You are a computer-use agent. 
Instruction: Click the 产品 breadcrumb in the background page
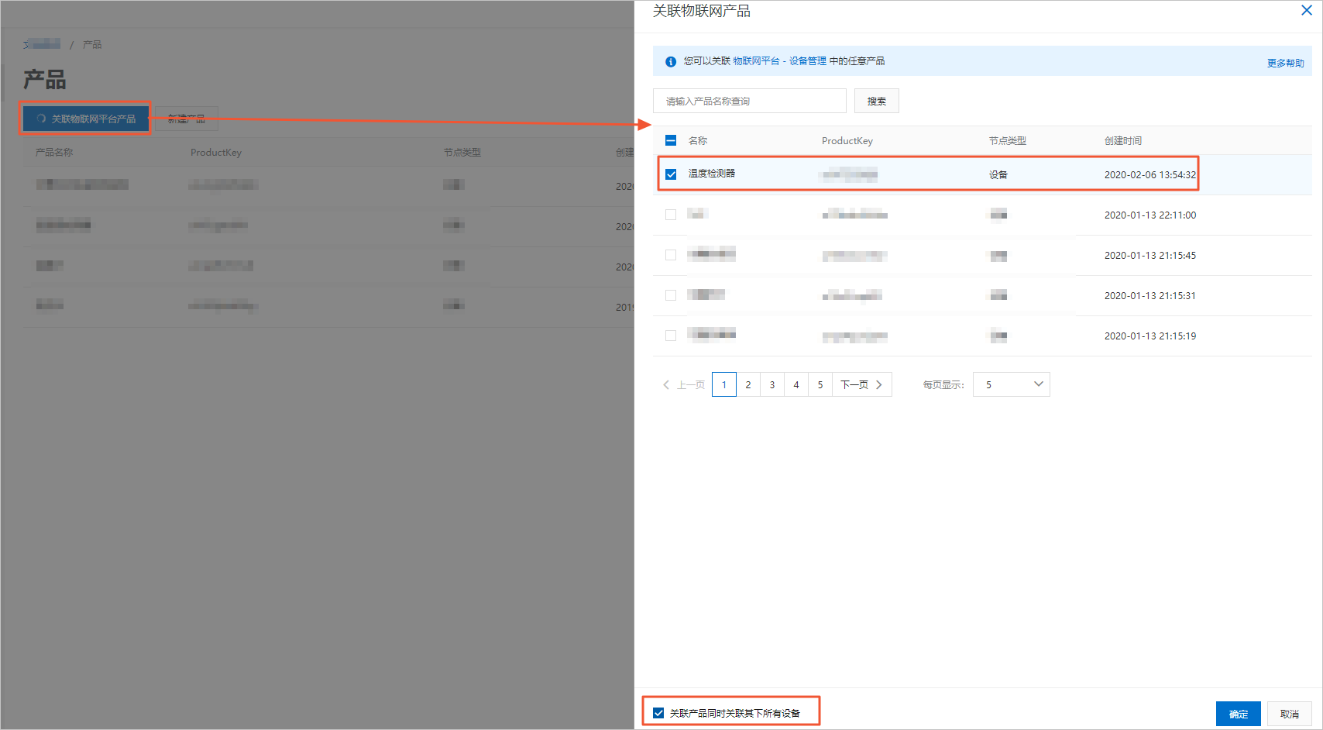click(x=92, y=45)
